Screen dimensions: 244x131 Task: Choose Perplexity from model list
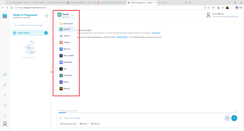67,75
